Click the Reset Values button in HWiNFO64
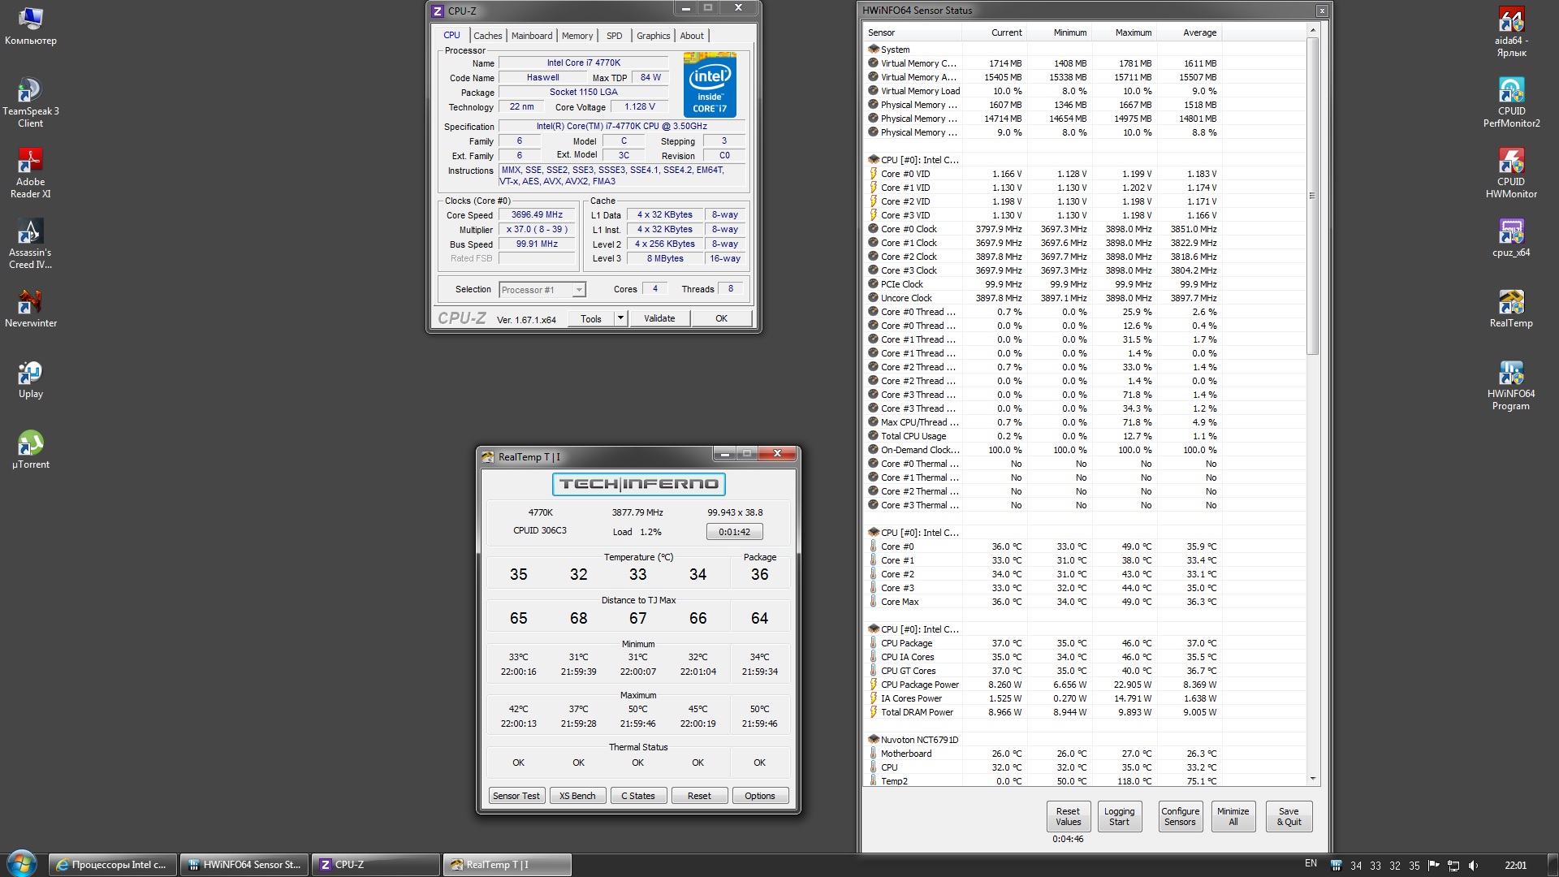This screenshot has height=877, width=1559. pos(1068,816)
